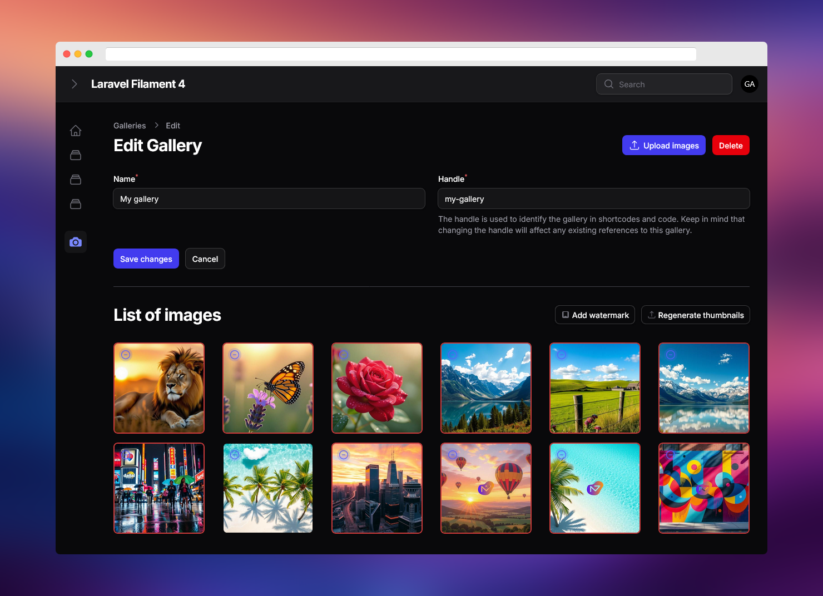Focus the gallery Name input field
The height and width of the screenshot is (596, 823).
point(269,198)
